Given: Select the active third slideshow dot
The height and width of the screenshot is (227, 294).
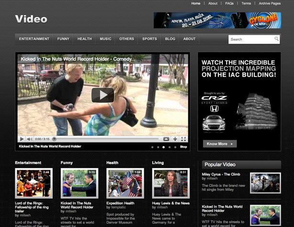Looking at the screenshot, I should 163,147.
